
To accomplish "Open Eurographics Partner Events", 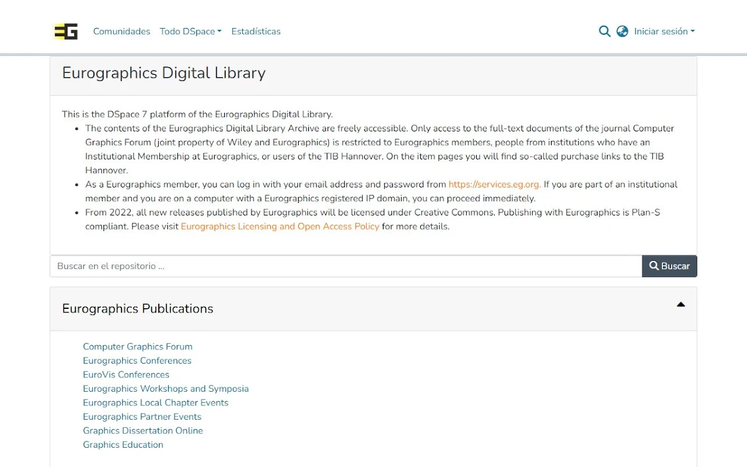I will coord(142,417).
